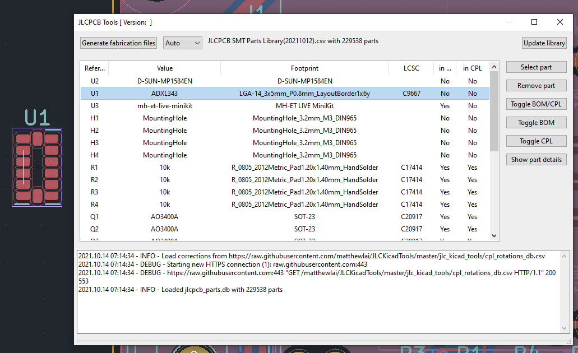This screenshot has width=578, height=353.
Task: Toggle CPL inclusion for selected row
Action: [536, 141]
